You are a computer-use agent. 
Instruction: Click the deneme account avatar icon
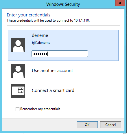coord(18,45)
